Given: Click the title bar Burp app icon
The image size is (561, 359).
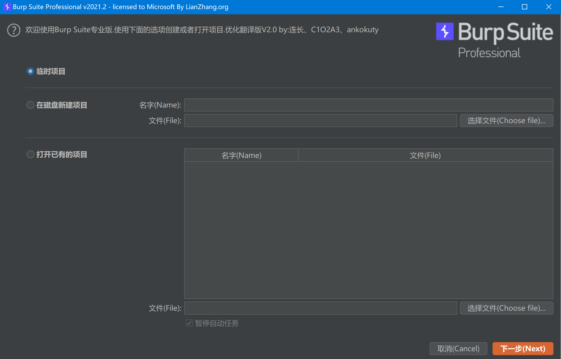Looking at the screenshot, I should (7, 7).
